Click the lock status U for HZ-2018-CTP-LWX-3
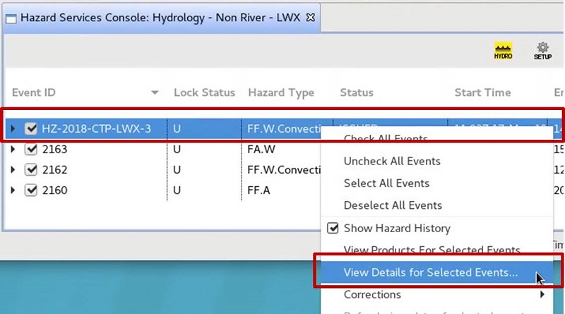Viewport: 565px width, 314px height. pos(177,128)
